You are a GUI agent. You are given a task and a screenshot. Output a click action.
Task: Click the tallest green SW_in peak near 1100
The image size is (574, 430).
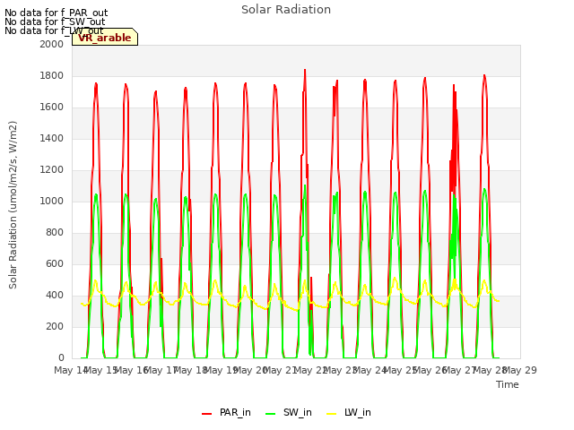click(305, 186)
